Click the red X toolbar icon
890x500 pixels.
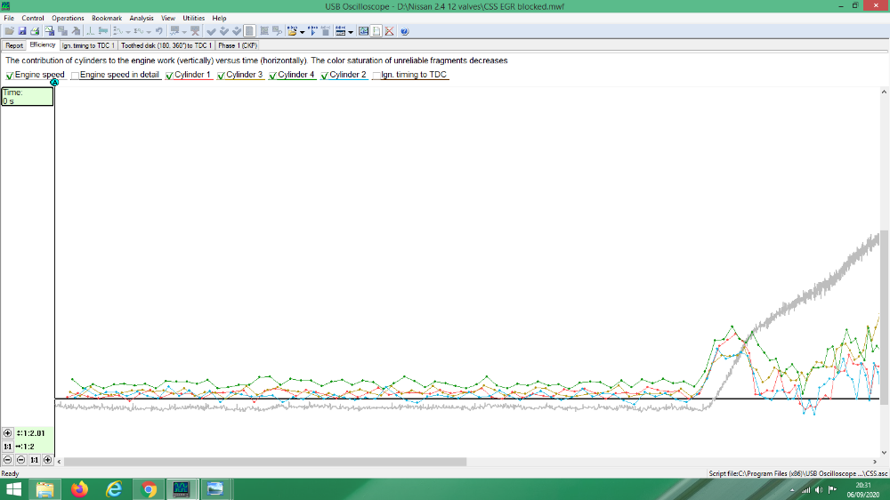coord(390,31)
